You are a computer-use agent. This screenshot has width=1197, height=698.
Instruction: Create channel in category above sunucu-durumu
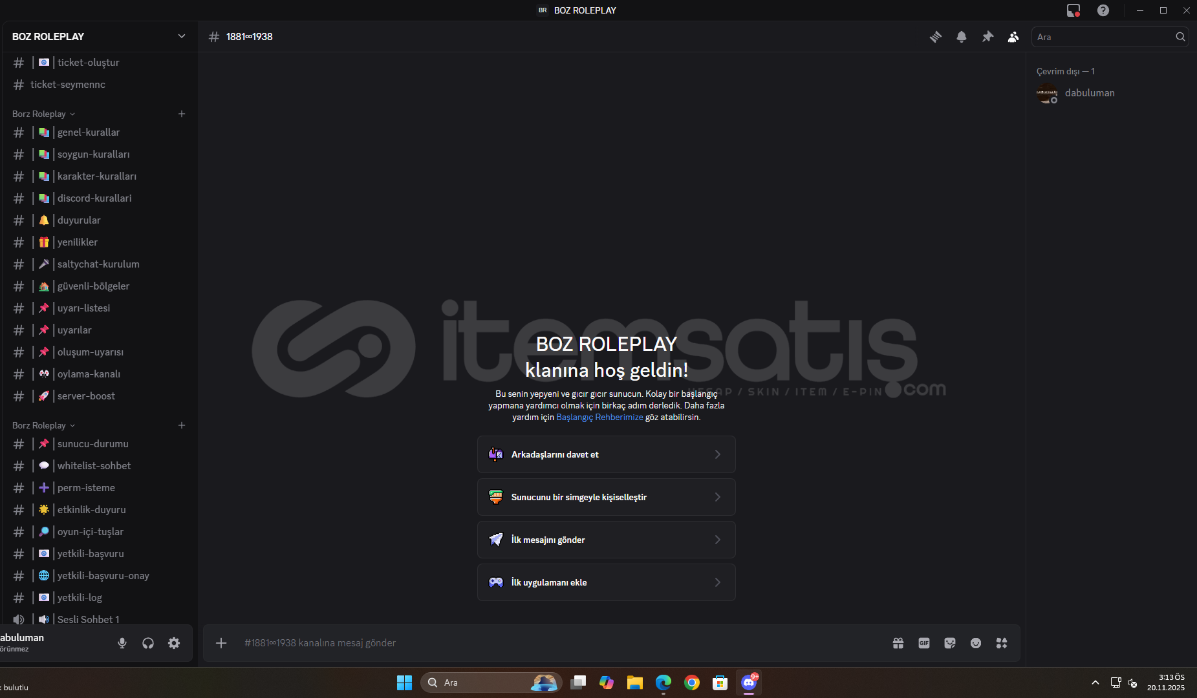point(182,425)
